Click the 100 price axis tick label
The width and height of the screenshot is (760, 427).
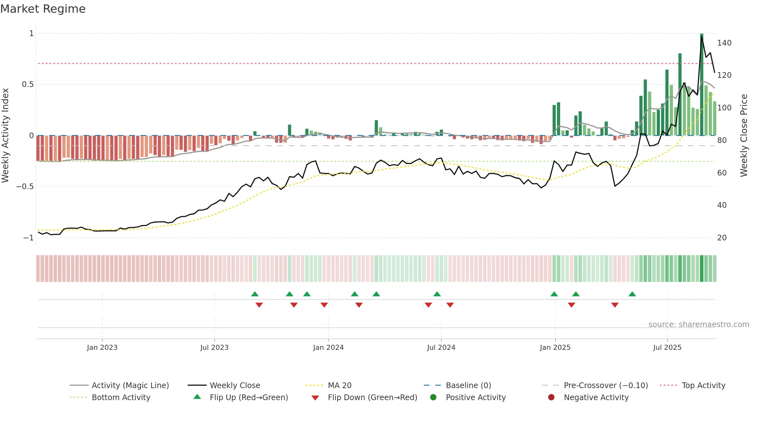point(724,108)
